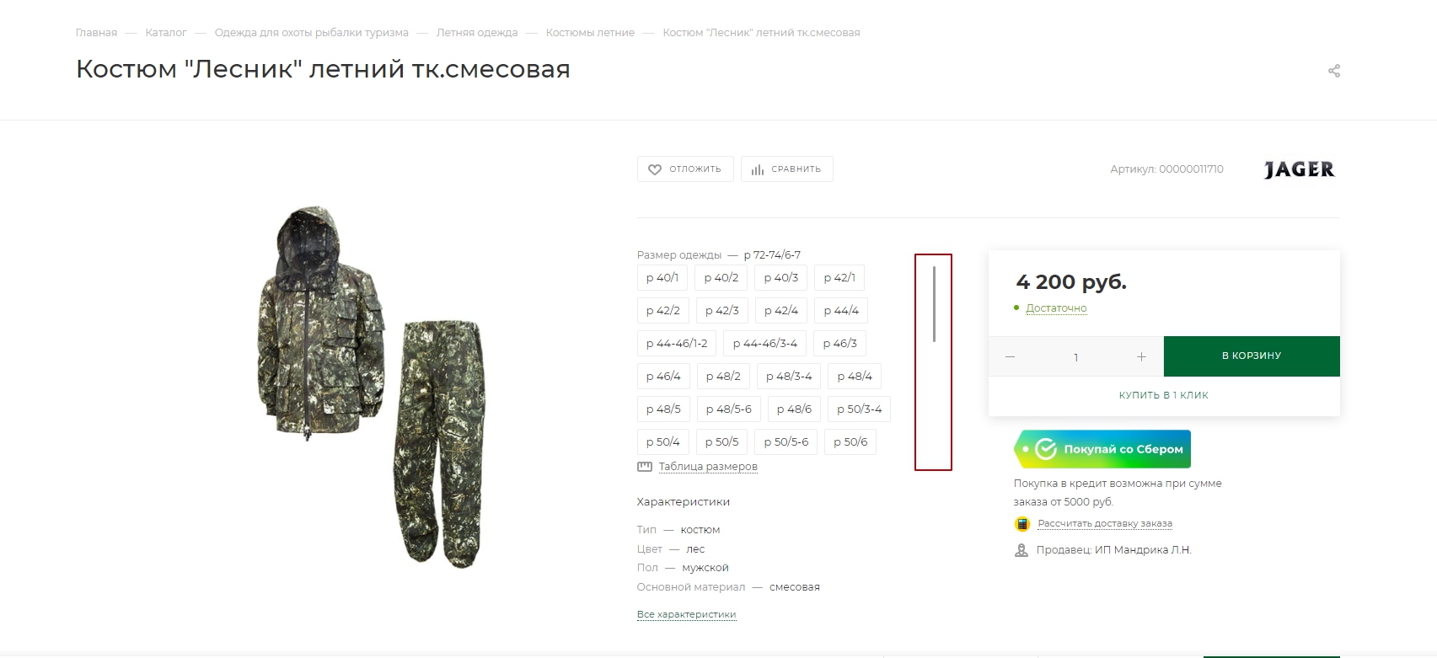Open the JAGER brand logo
Image resolution: width=1437 pixels, height=658 pixels.
coord(1300,169)
